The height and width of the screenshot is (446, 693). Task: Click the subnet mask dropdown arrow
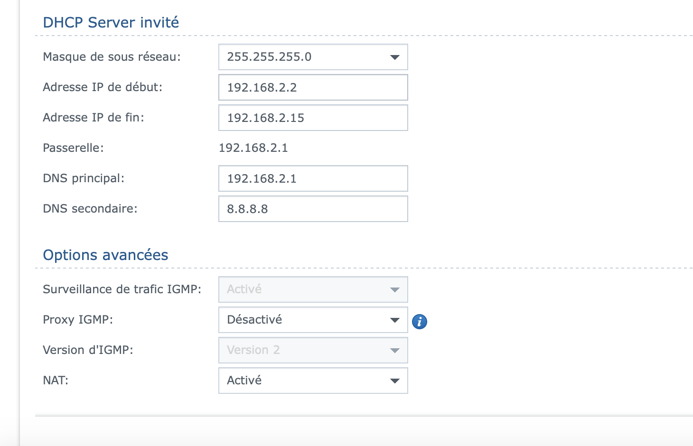tap(394, 57)
